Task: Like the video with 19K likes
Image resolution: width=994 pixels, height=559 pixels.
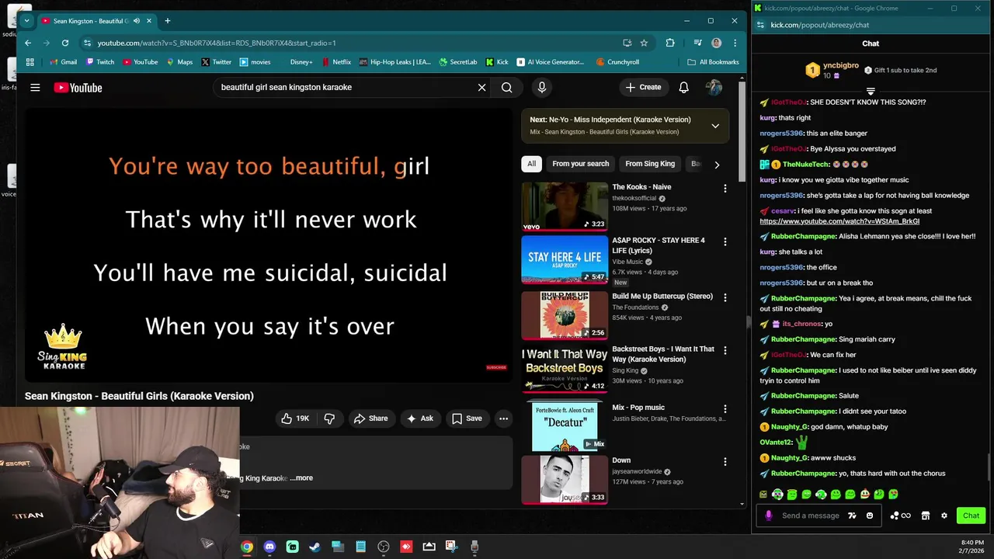Action: point(295,418)
